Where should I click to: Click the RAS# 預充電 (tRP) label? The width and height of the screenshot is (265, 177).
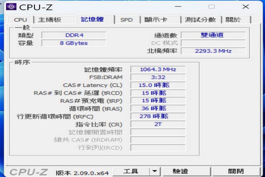[x=91, y=101]
